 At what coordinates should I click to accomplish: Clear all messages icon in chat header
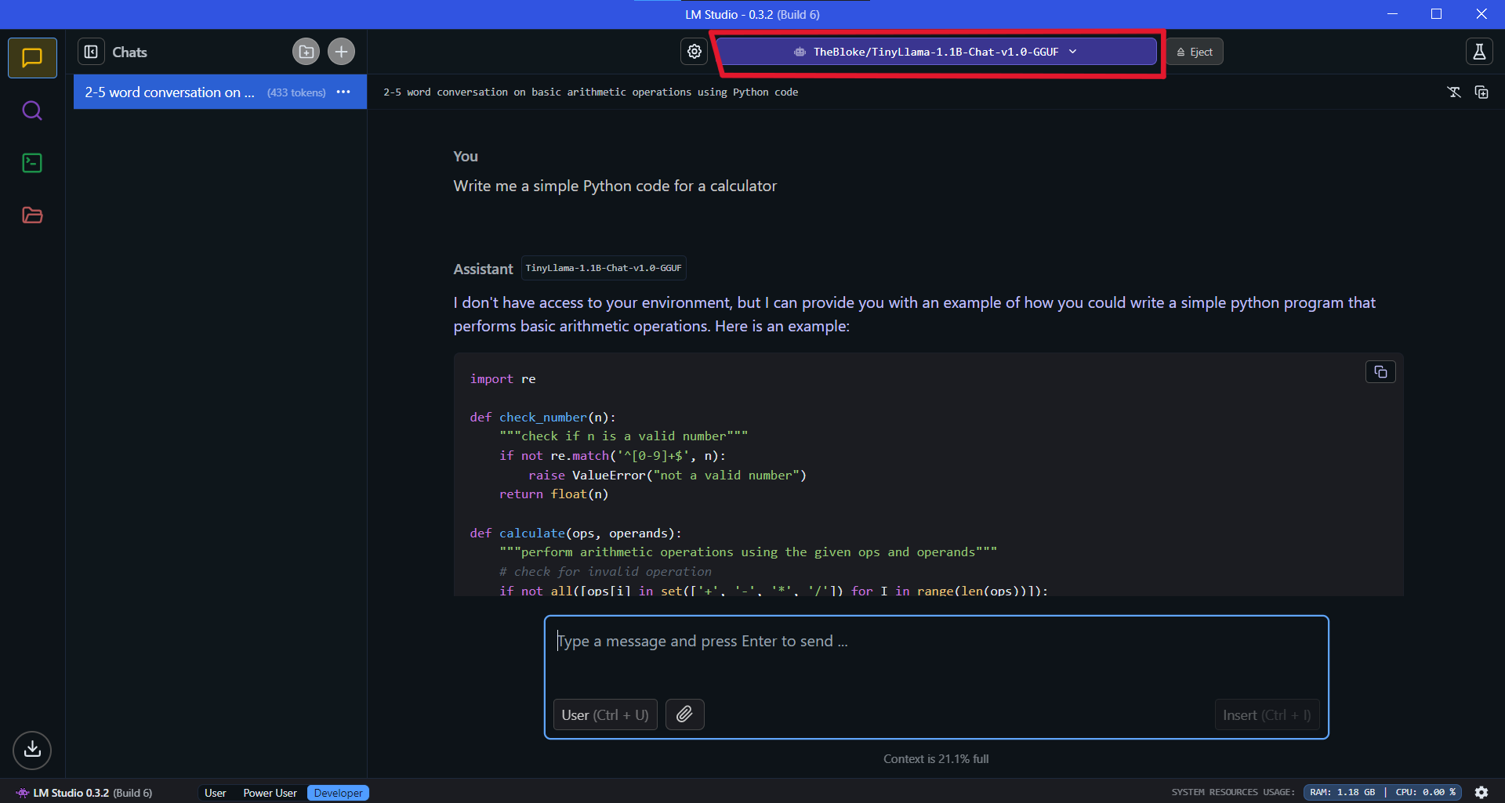[x=1454, y=92]
